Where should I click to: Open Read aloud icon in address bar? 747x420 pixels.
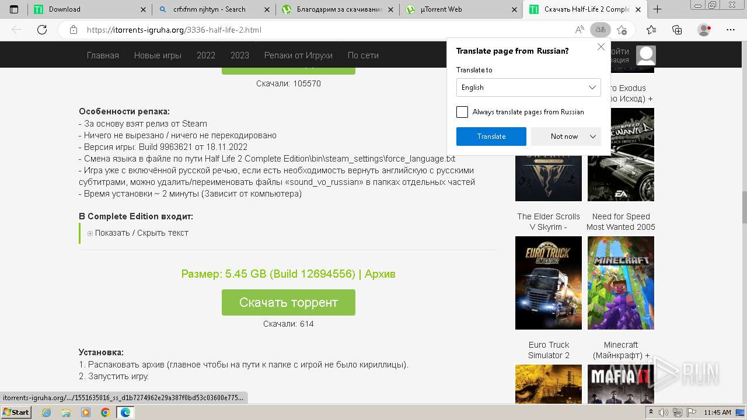point(580,30)
